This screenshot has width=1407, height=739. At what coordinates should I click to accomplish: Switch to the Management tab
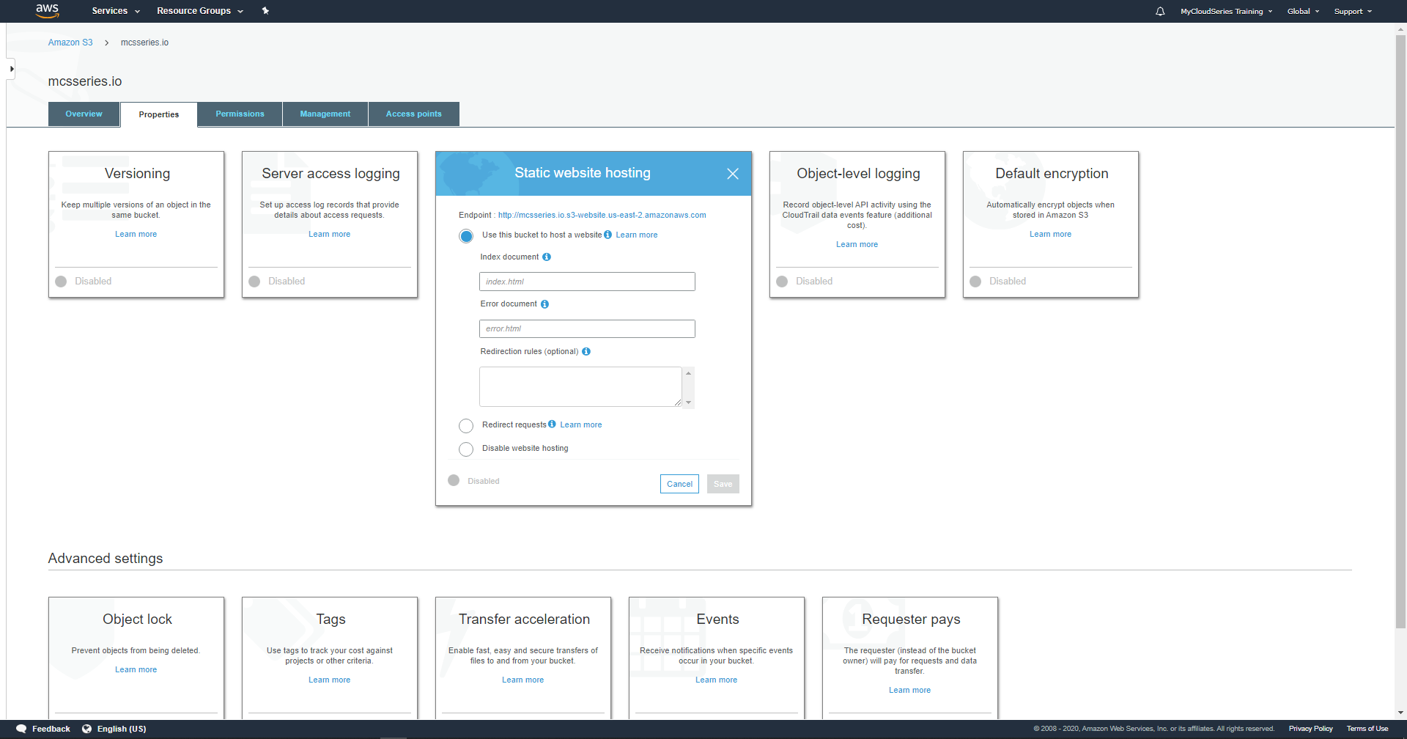click(325, 114)
